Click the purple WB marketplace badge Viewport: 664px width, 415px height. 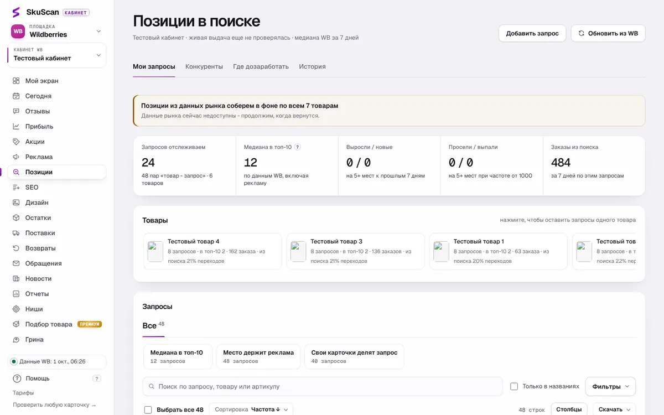point(18,31)
